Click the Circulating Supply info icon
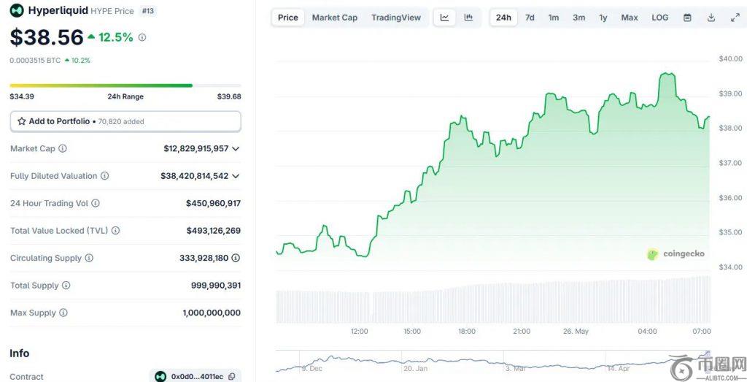Viewport: 747px width, 382px height. coord(89,259)
